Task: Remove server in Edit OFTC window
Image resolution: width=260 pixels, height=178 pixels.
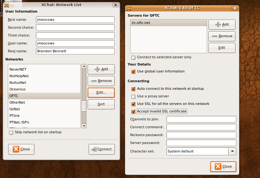Action: (222, 36)
